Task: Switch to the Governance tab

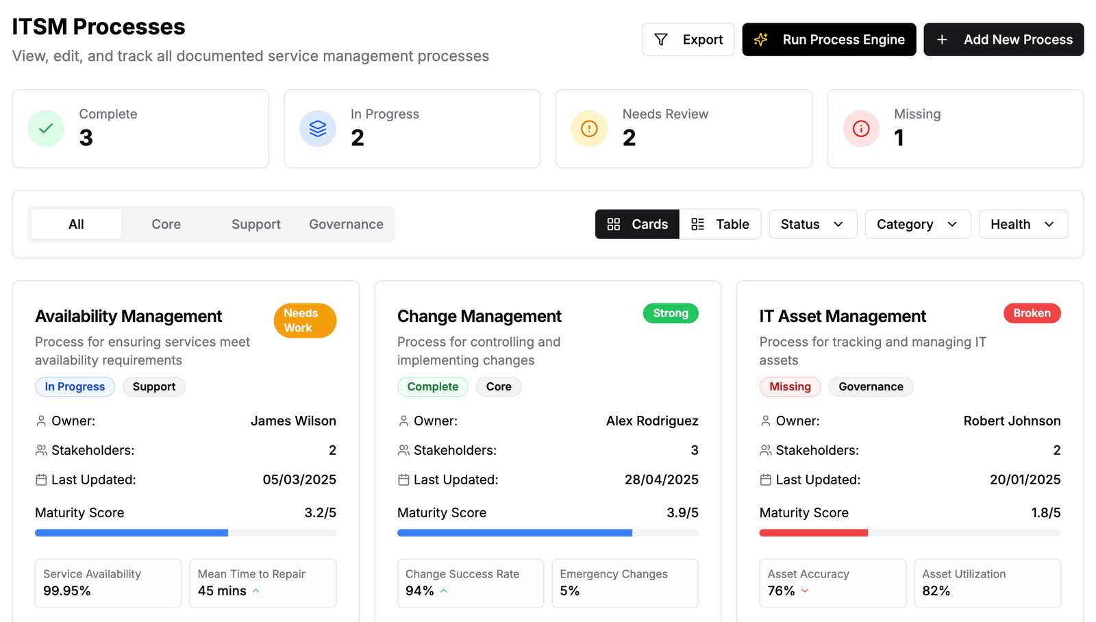Action: pos(346,224)
